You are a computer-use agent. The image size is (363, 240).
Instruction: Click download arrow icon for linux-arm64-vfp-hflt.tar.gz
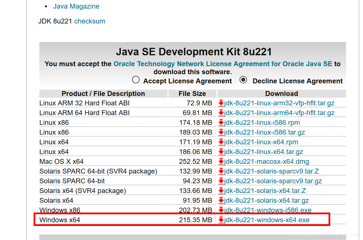point(221,113)
